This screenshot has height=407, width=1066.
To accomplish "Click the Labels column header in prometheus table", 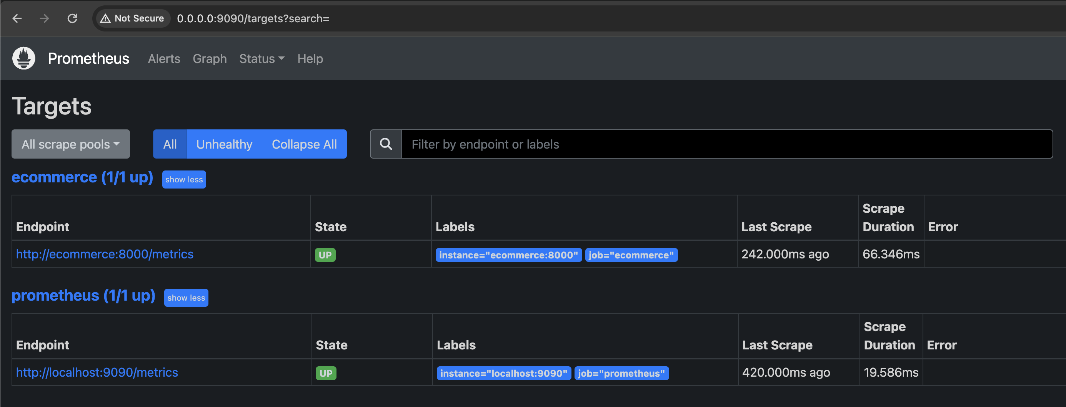I will [x=456, y=345].
